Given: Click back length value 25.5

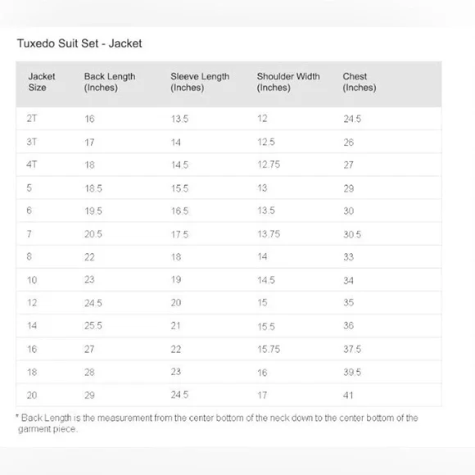Looking at the screenshot, I should [x=93, y=326].
